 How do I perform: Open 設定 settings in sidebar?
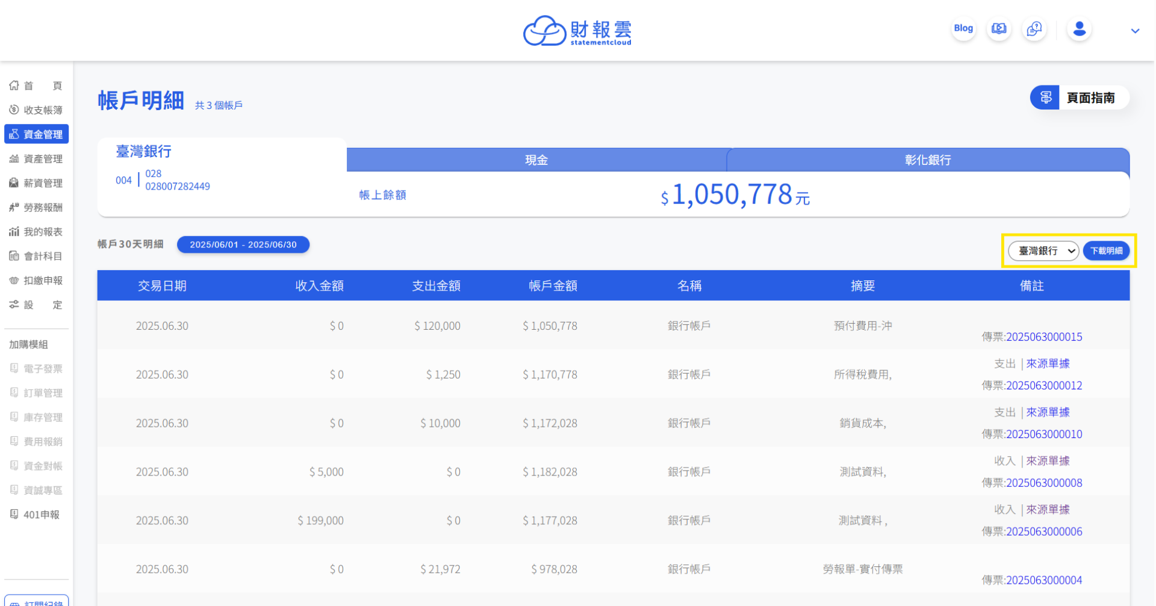[x=36, y=305]
